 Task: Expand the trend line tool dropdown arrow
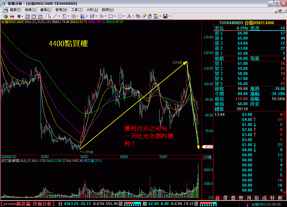click(x=59, y=16)
